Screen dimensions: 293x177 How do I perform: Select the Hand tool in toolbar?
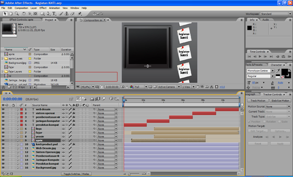click(x=11, y=13)
